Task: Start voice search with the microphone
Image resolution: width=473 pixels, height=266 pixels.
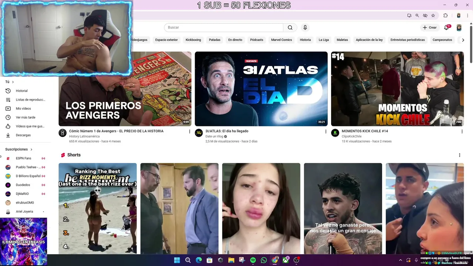Action: click(x=305, y=27)
